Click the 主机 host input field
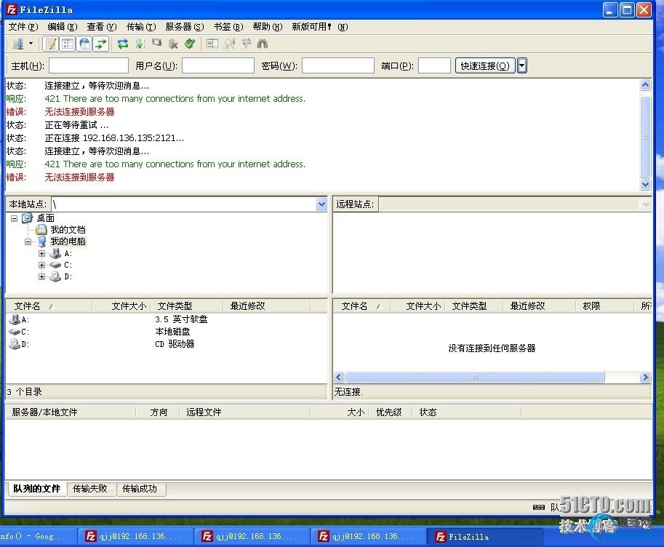 pos(89,65)
